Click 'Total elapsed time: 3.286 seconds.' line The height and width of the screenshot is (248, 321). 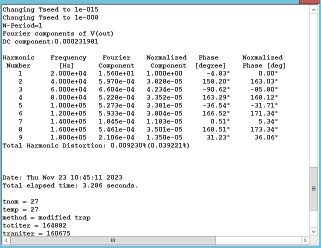tap(70, 185)
